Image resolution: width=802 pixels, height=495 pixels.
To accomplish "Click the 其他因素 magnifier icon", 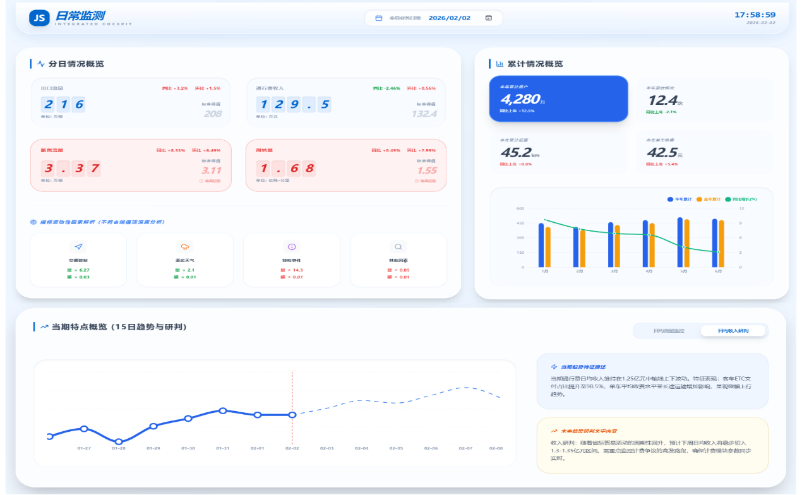I will click(398, 247).
